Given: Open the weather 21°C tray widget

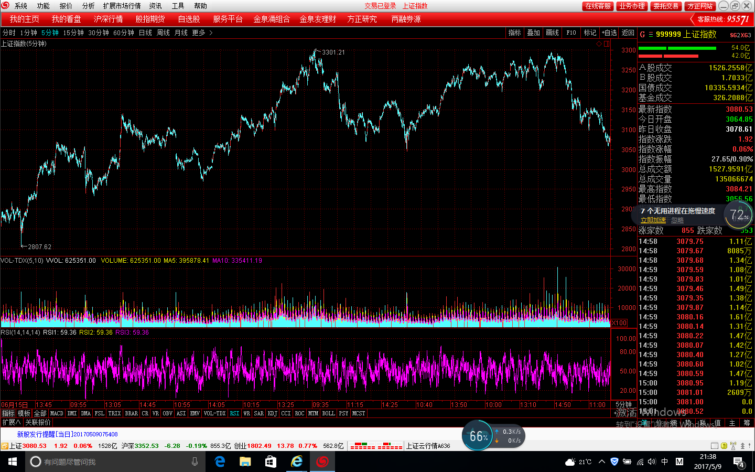Looking at the screenshot, I should tap(578, 462).
